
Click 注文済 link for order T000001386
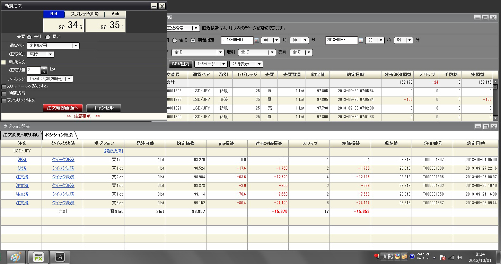point(22,177)
